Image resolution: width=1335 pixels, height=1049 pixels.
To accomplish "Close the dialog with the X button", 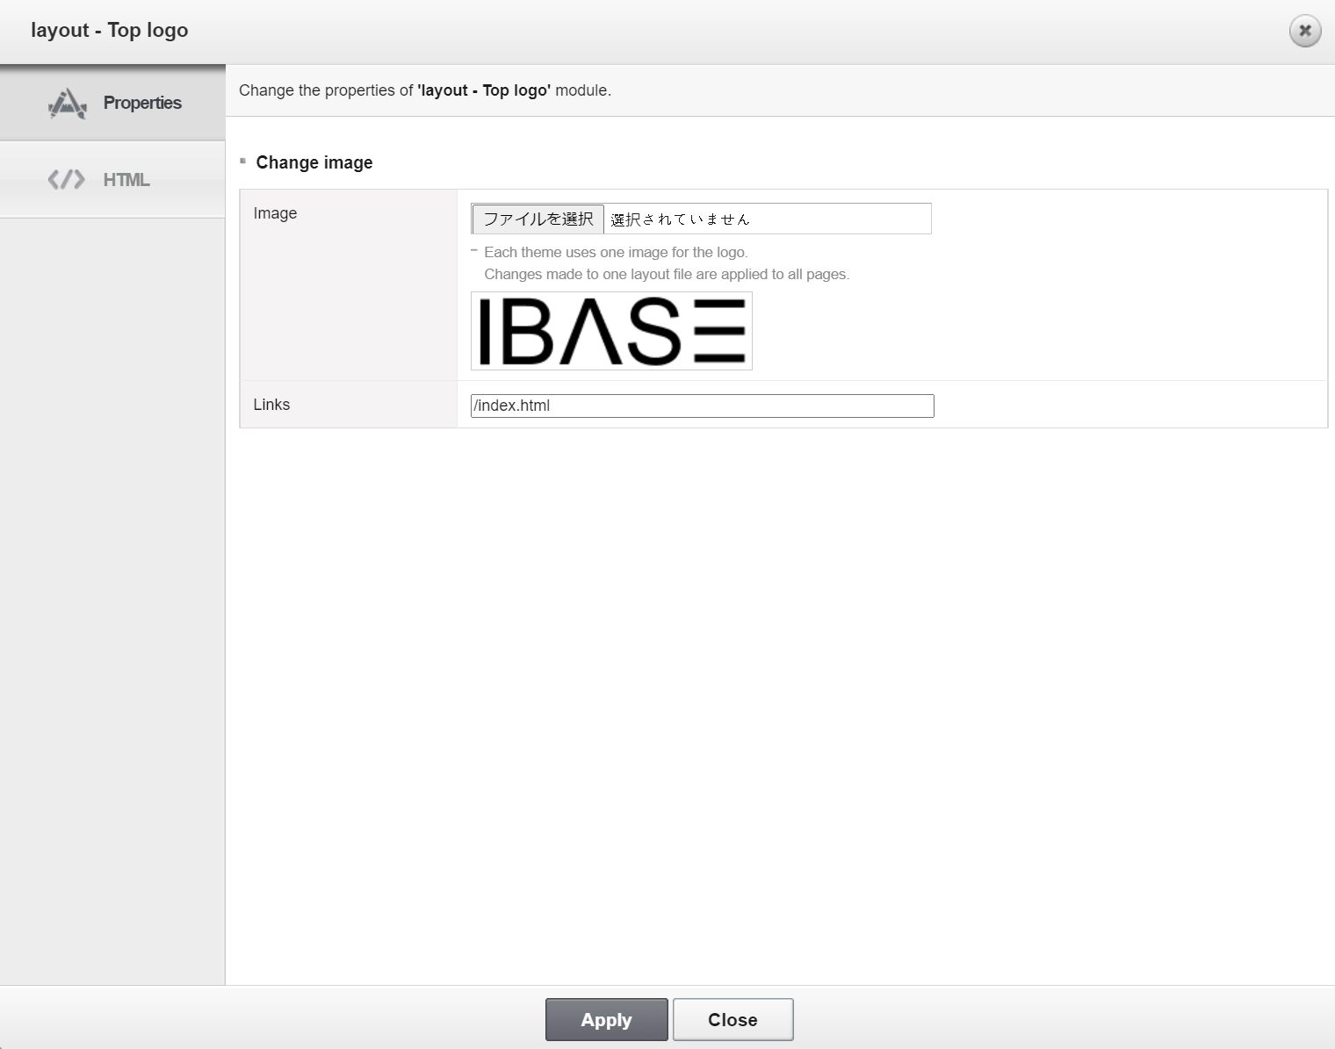I will (x=1305, y=31).
